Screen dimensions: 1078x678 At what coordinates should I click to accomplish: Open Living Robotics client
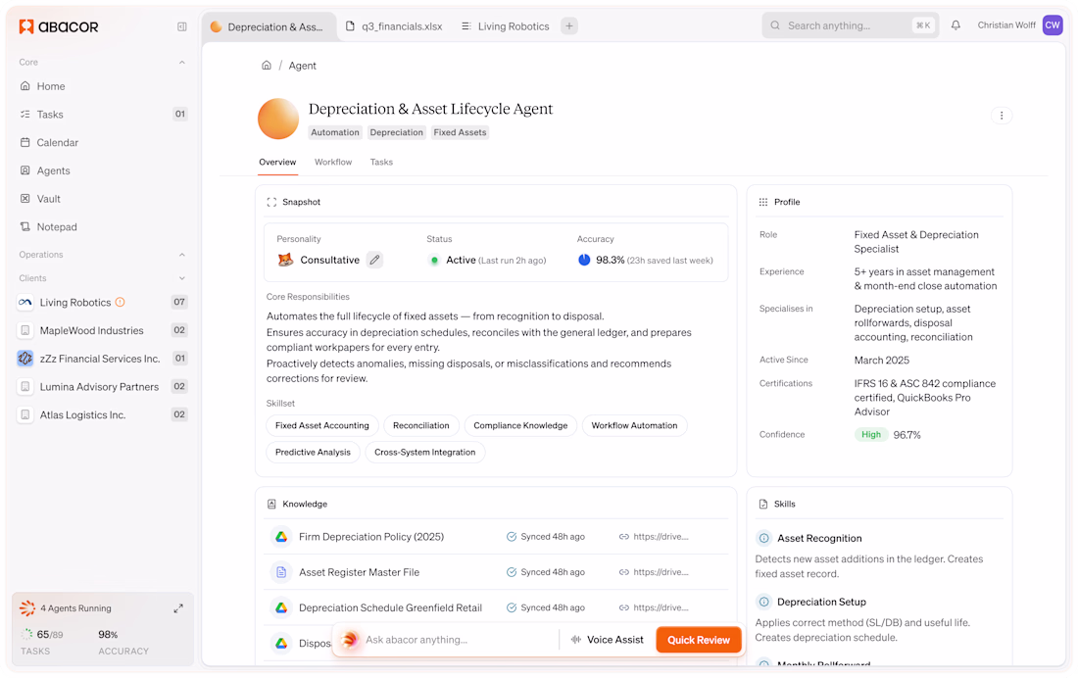[x=103, y=302]
